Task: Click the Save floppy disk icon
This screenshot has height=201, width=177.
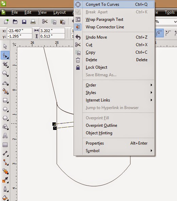Action: pos(24,22)
